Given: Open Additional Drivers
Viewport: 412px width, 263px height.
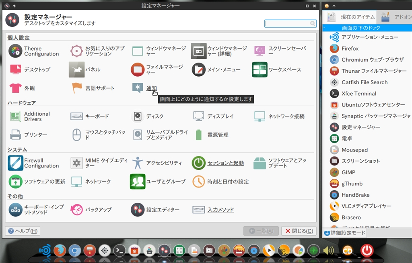Looking at the screenshot, I should [x=30, y=116].
